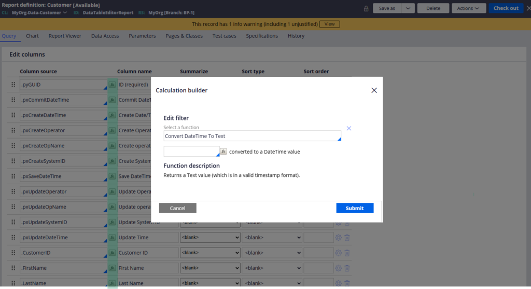Open Sort type dropdown for Update Time
Viewport: 531px width, 289px height.
(x=272, y=238)
